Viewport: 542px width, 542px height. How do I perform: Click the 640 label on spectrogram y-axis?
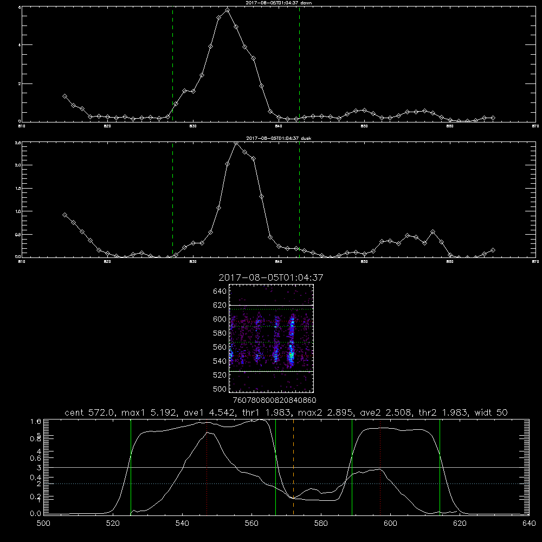tap(220, 292)
